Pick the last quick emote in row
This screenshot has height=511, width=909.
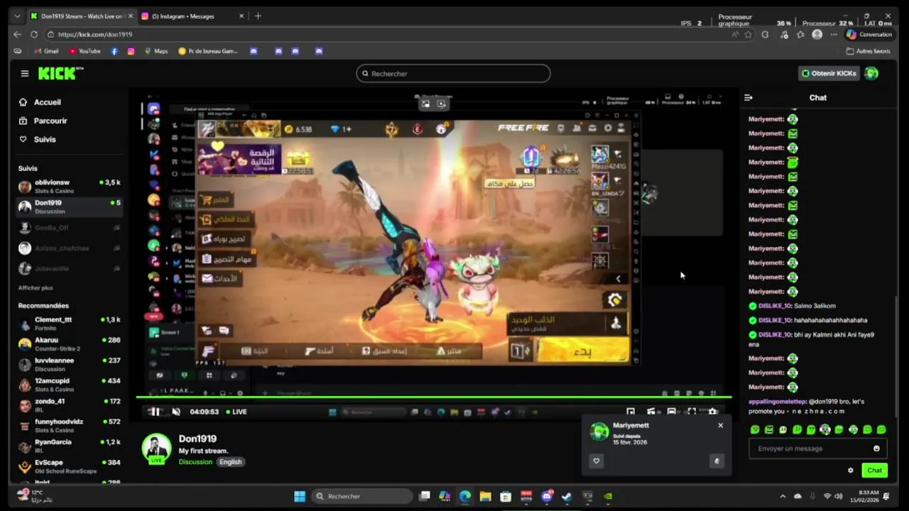pyautogui.click(x=881, y=429)
